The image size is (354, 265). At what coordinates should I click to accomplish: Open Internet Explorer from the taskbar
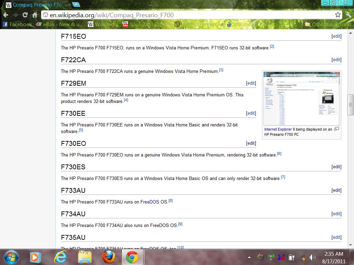[x=60, y=257]
